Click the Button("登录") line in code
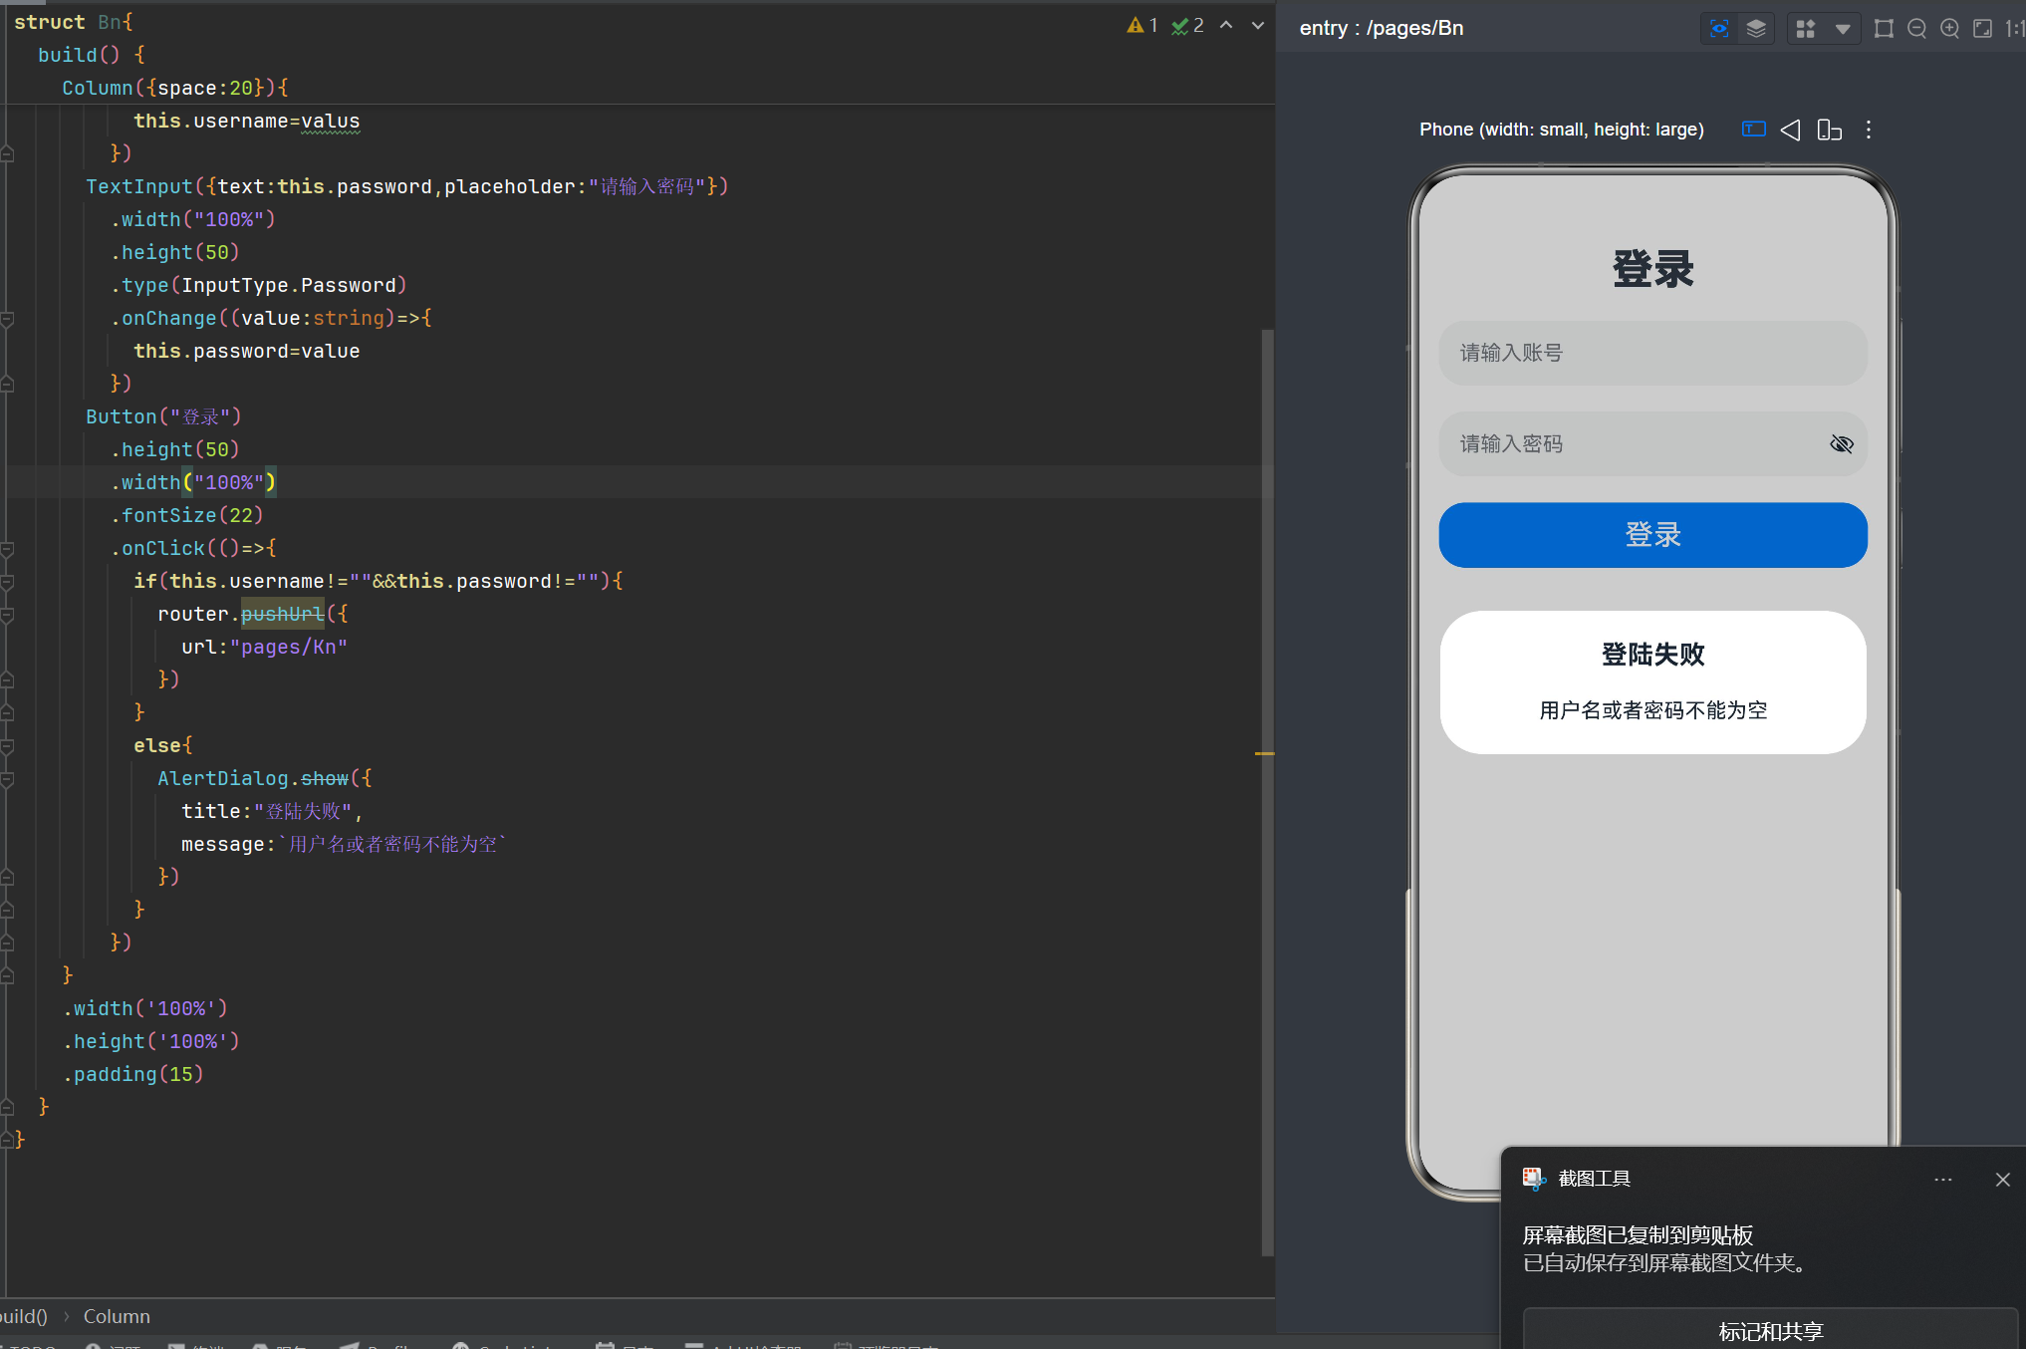 click(163, 416)
